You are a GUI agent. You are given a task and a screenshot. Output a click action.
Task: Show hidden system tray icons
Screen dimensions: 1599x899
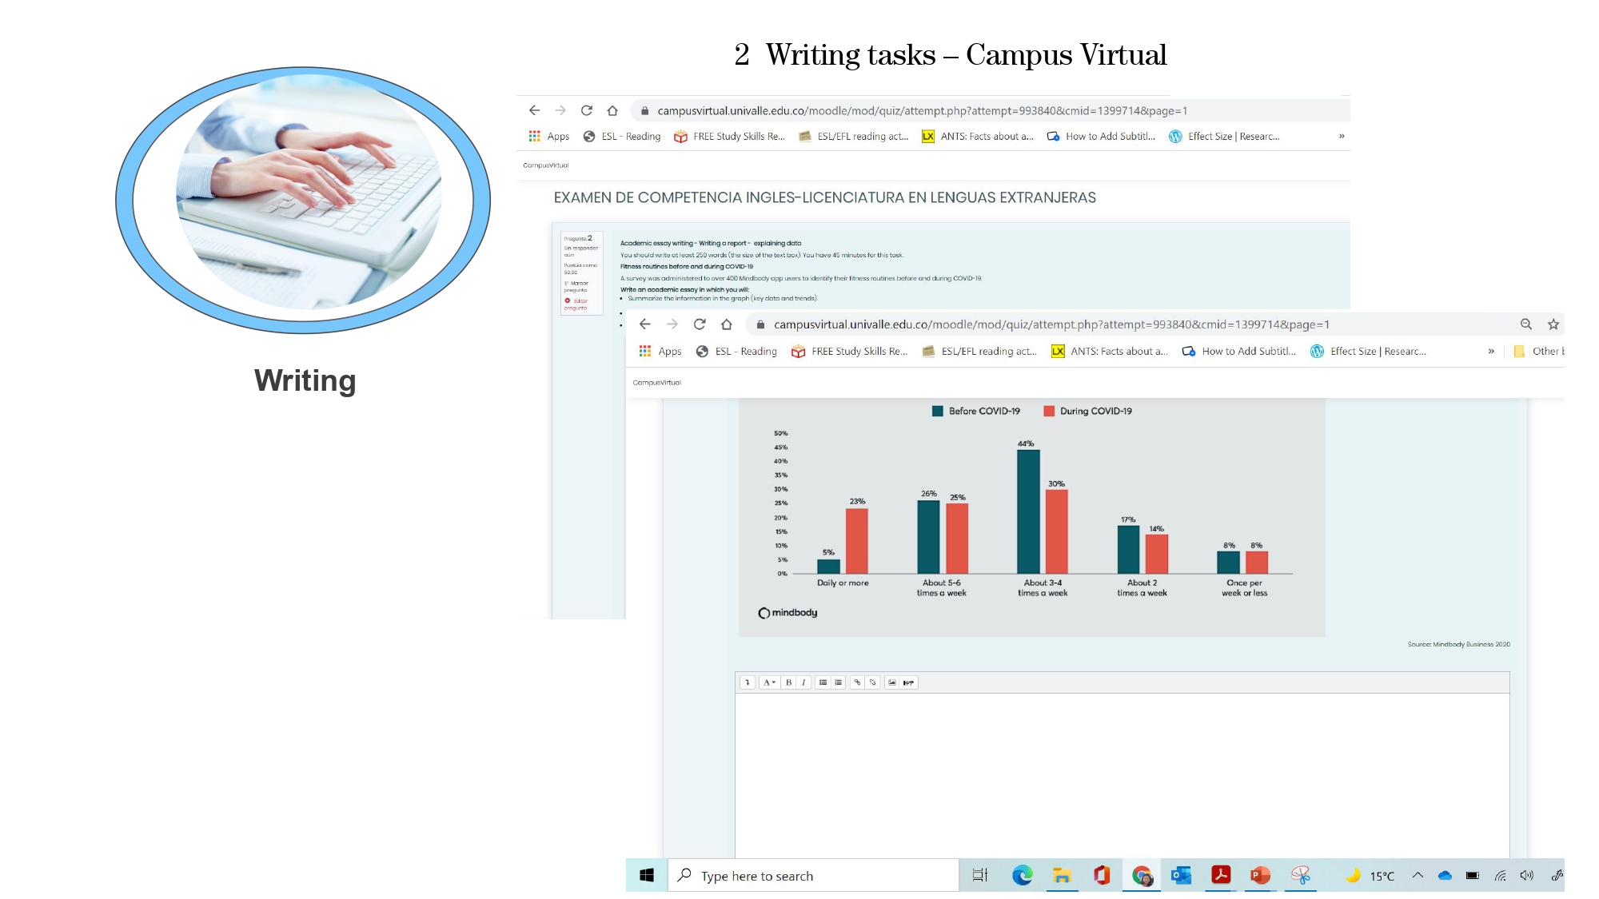coord(1418,875)
